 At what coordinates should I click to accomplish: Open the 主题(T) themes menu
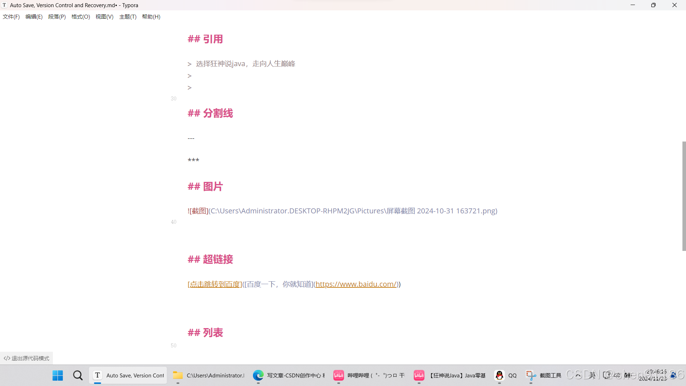(128, 17)
